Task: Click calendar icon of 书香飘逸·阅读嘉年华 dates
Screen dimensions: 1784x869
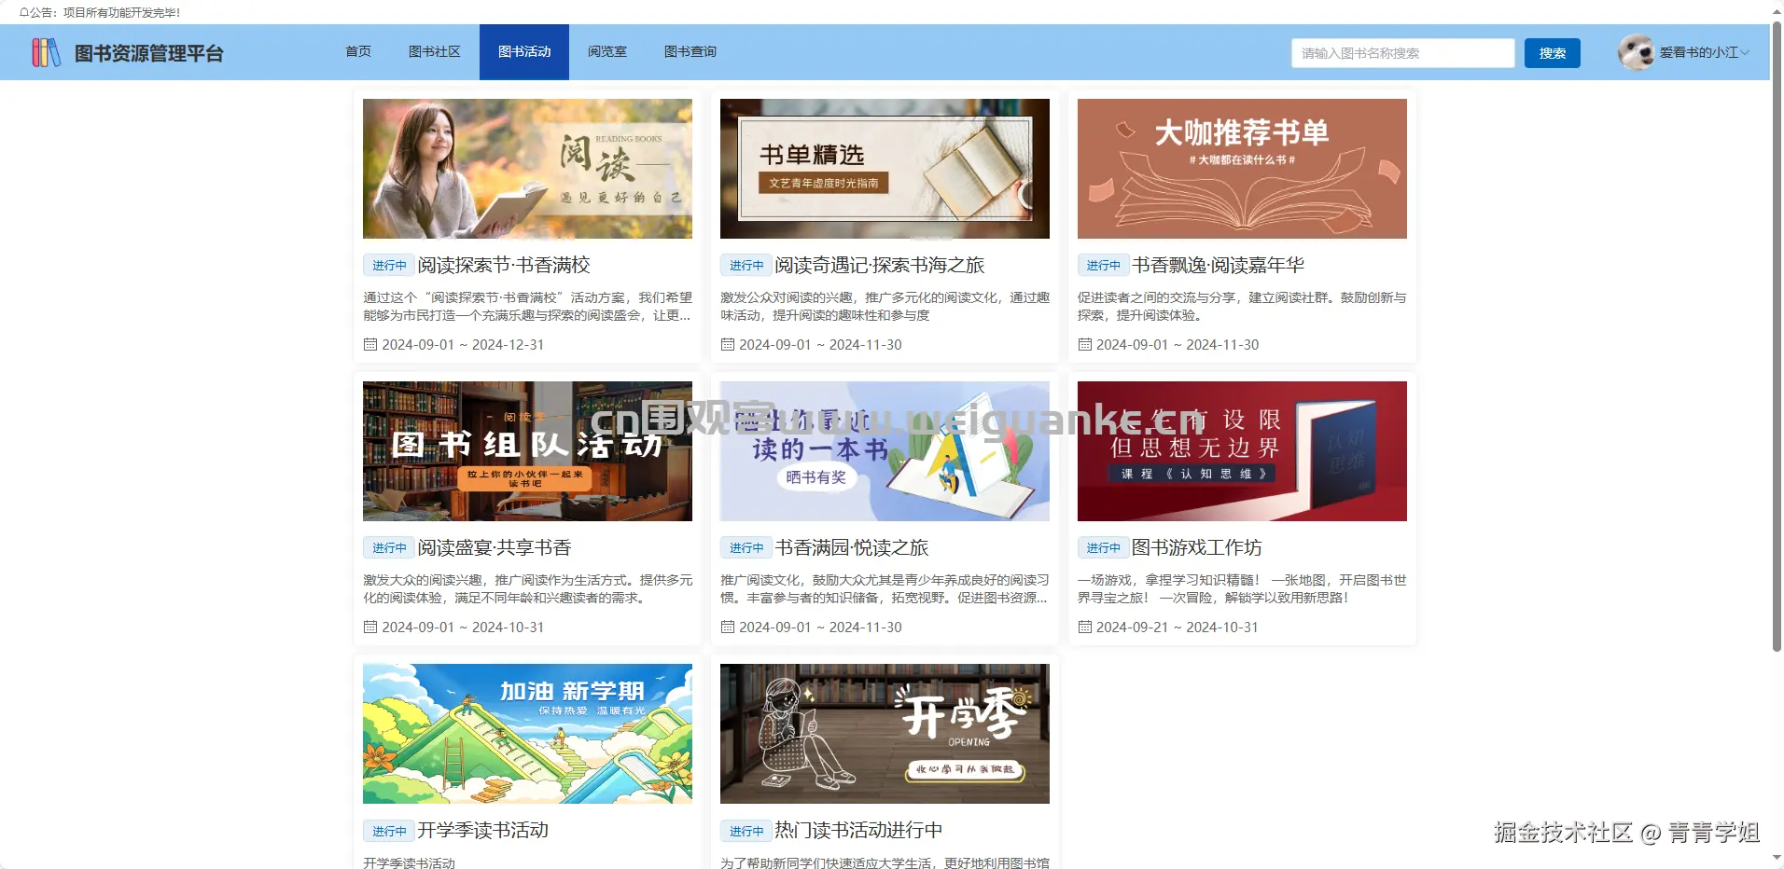Action: 1085,344
